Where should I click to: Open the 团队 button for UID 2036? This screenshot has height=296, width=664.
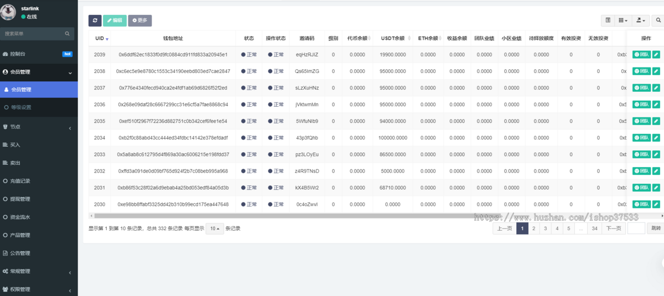[641, 105]
